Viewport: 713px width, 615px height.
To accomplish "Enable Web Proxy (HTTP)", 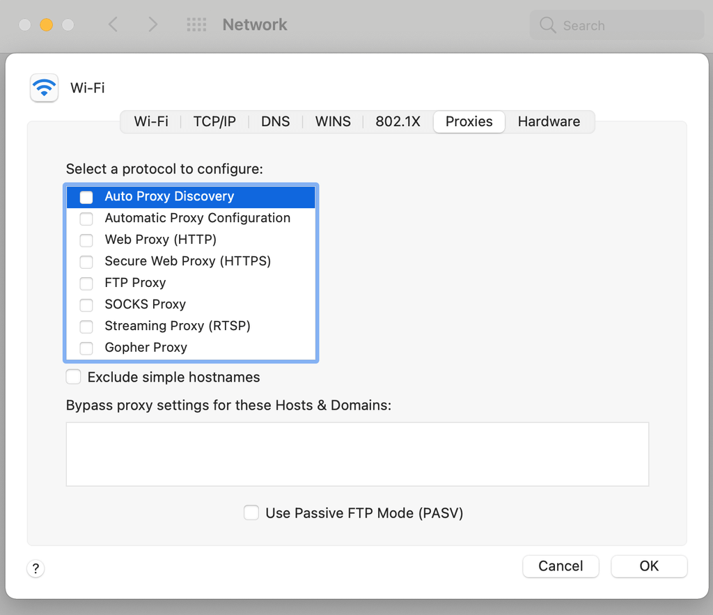I will pos(86,240).
